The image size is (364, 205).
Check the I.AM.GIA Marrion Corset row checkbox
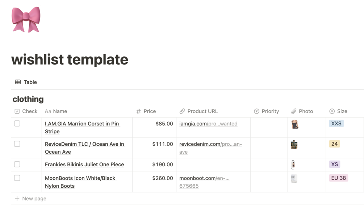point(17,123)
